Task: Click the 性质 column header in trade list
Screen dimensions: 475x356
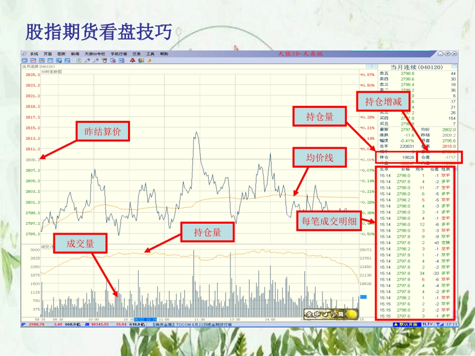Action: [x=445, y=169]
